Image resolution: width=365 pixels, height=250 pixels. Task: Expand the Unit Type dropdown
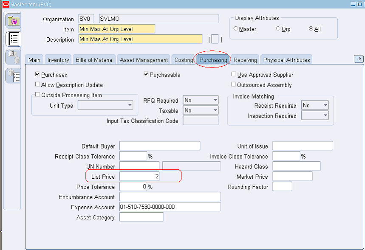[130, 105]
